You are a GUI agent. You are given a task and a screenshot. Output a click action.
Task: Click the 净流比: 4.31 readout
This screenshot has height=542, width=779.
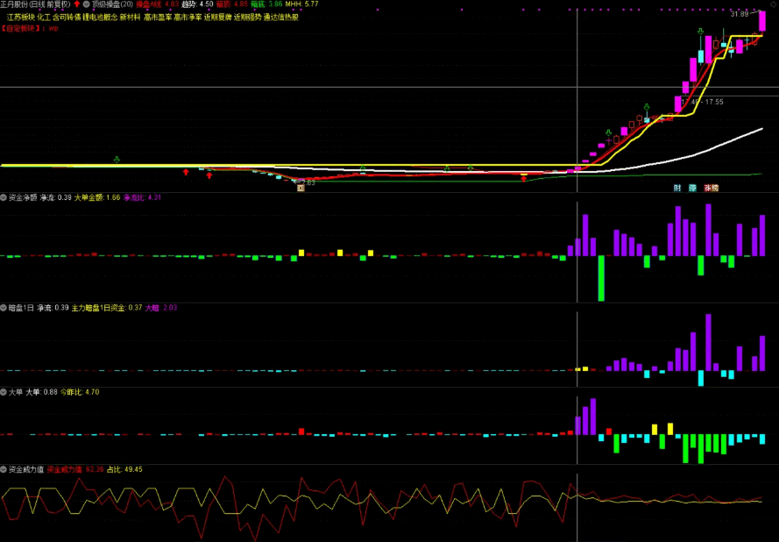(x=142, y=197)
